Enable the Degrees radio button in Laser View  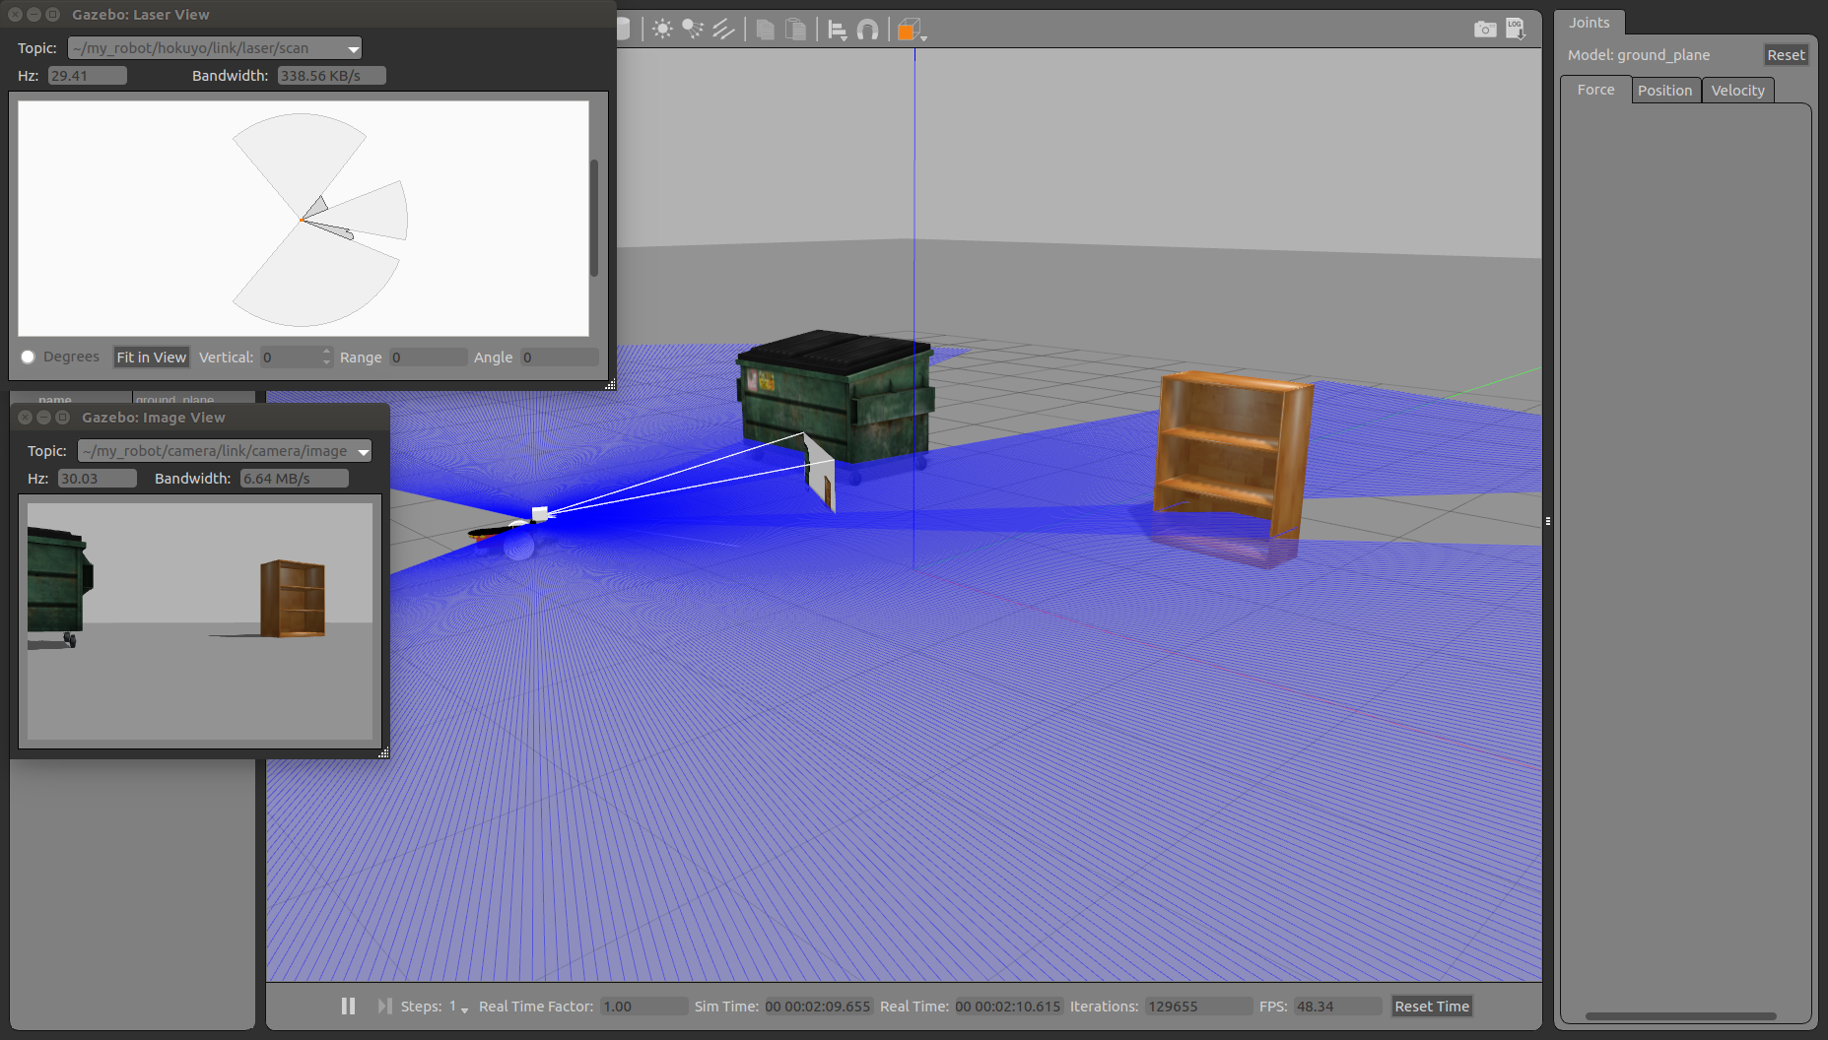(x=28, y=357)
